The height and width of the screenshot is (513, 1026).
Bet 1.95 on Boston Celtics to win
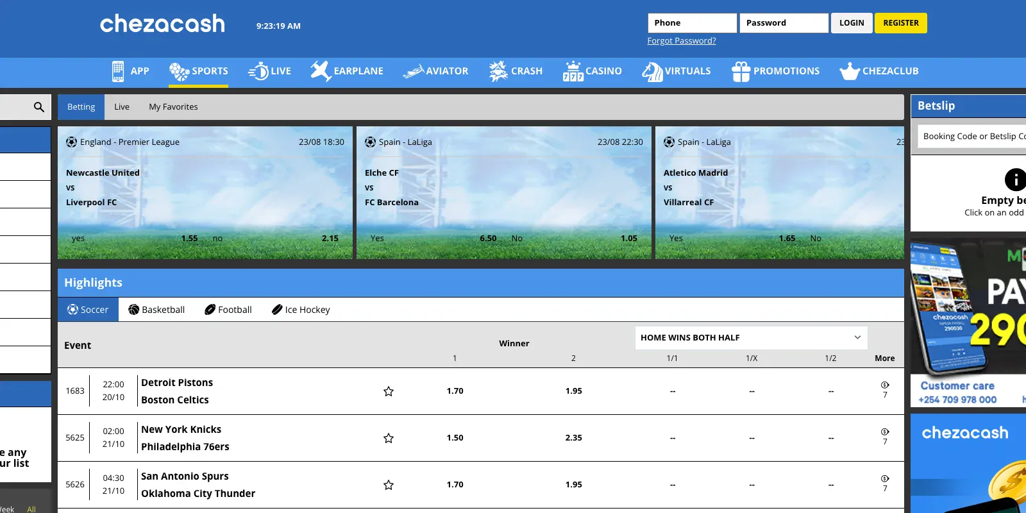574,391
